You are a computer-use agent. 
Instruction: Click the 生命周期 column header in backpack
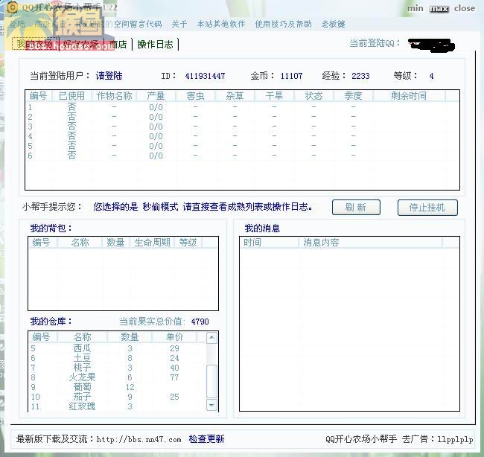tap(152, 242)
